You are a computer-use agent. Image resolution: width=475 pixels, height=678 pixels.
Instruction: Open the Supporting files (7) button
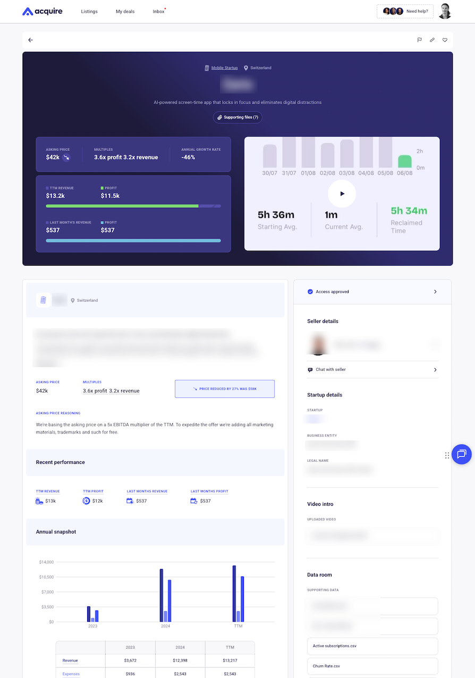click(x=237, y=117)
